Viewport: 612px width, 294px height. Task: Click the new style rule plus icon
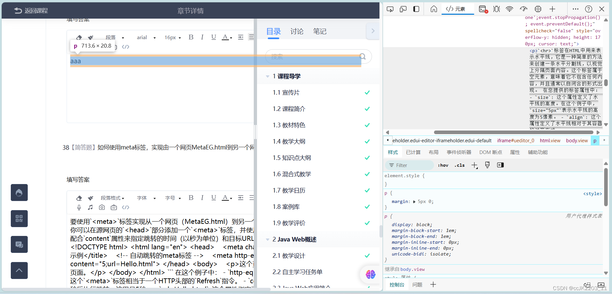pyautogui.click(x=475, y=165)
